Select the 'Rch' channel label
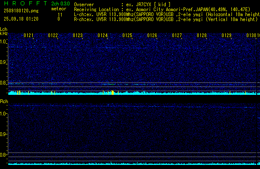 pos(4,101)
